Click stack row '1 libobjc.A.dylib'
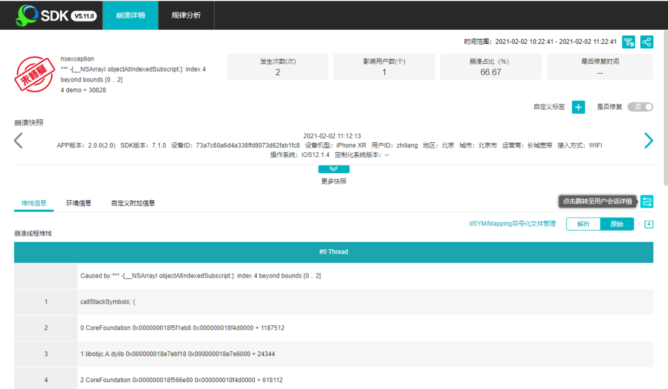This screenshot has width=668, height=389. point(333,354)
